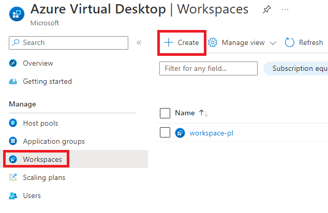Go to Host pools
Image resolution: width=328 pixels, height=213 pixels.
40,123
